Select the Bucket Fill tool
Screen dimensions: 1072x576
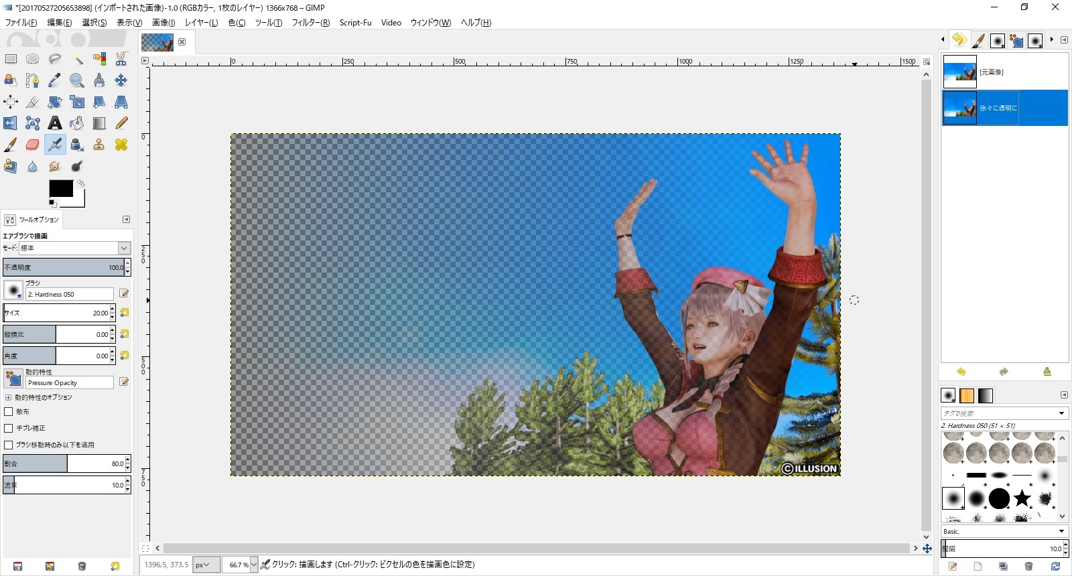click(x=77, y=123)
